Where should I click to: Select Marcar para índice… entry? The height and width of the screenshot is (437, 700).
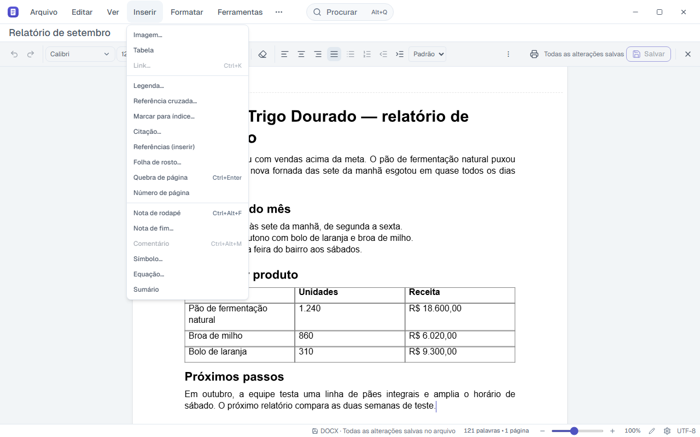point(188,116)
